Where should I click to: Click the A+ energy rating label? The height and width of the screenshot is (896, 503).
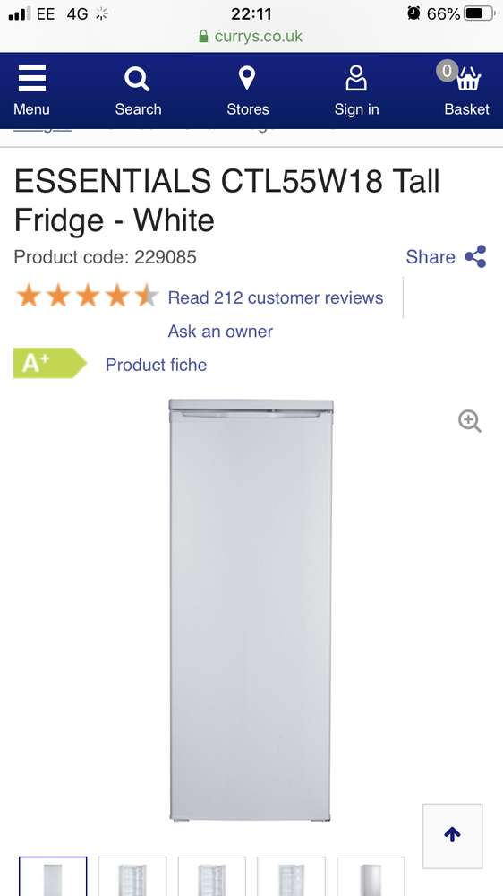(49, 363)
